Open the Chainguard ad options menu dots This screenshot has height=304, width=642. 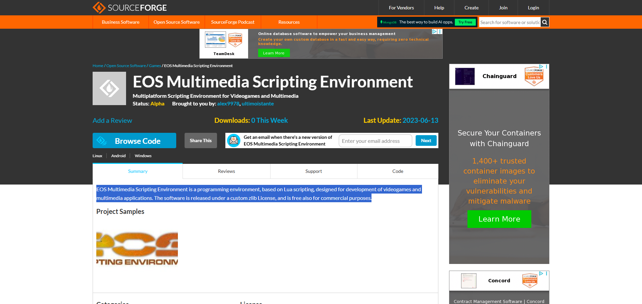[x=546, y=66]
